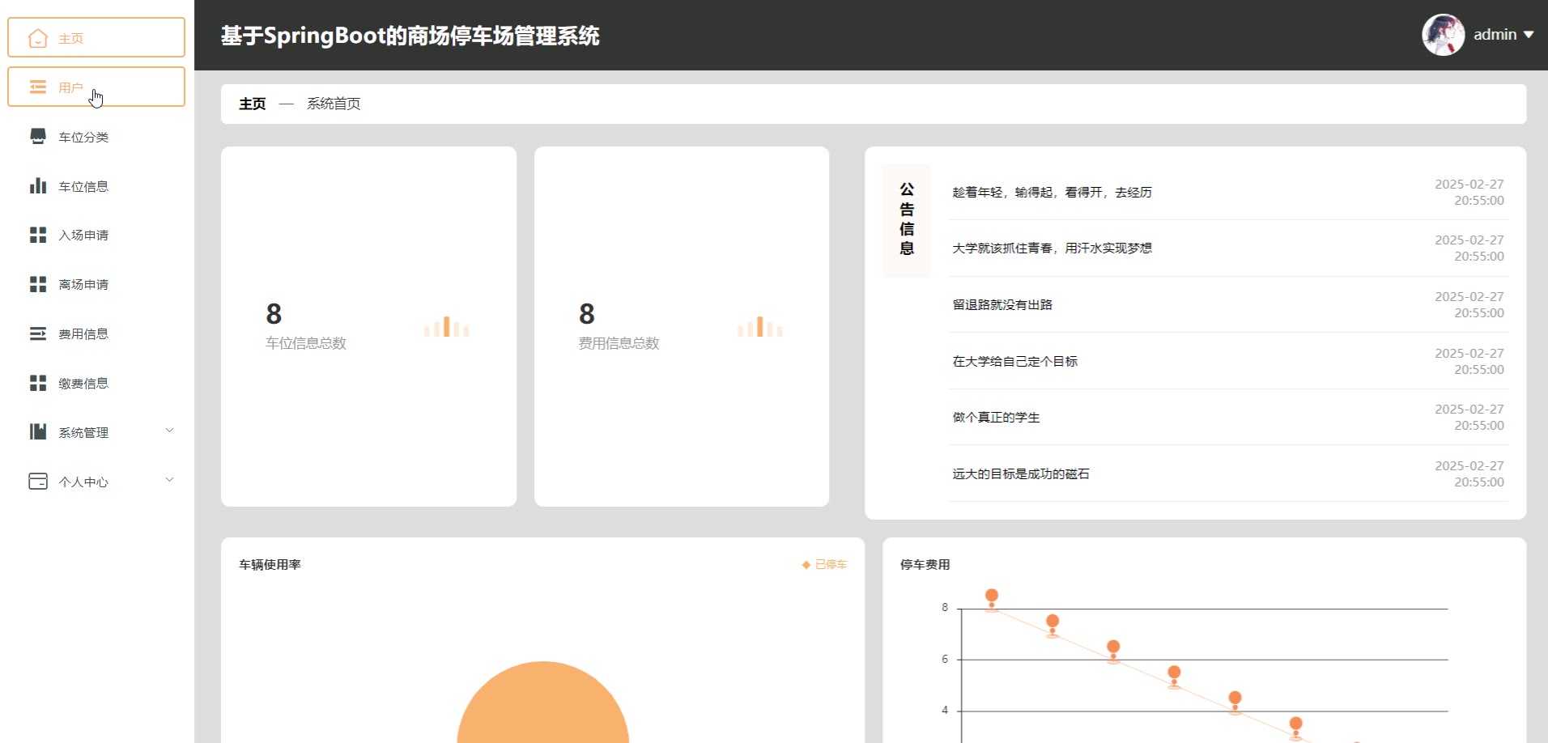Click the 主页 breadcrumb link

point(252,104)
